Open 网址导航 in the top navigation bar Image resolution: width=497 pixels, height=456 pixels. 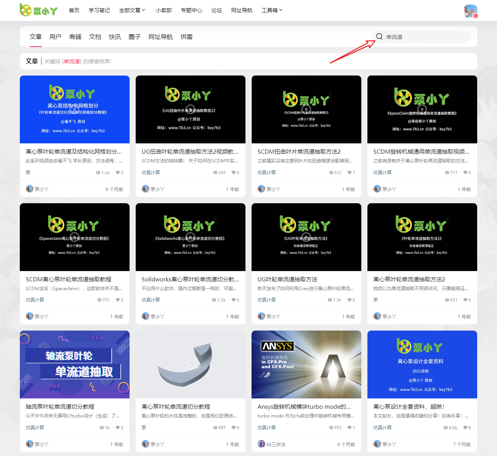(242, 10)
